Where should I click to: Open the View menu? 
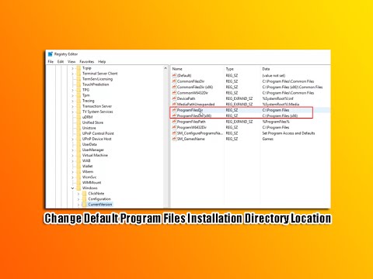point(71,61)
